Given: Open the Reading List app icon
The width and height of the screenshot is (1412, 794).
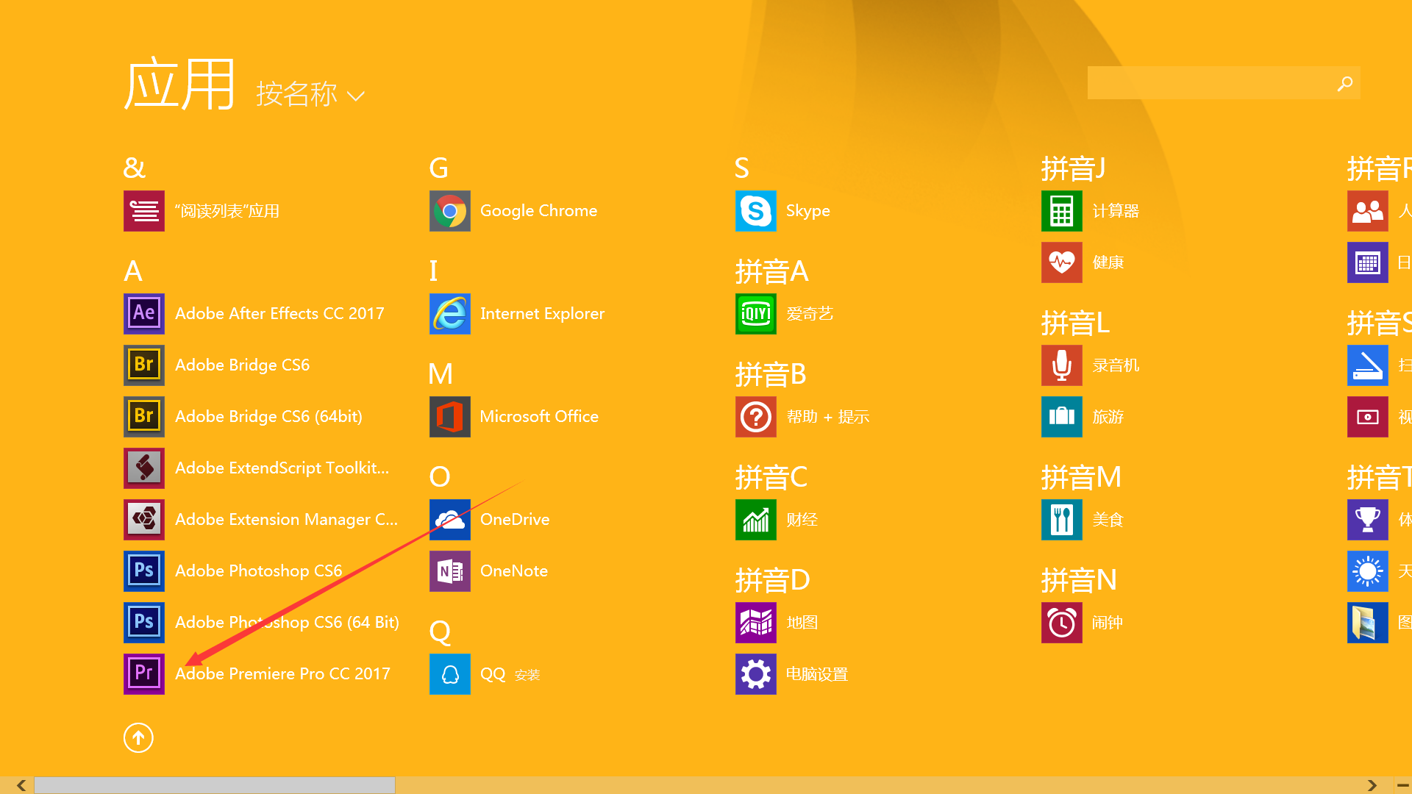Looking at the screenshot, I should 144,211.
